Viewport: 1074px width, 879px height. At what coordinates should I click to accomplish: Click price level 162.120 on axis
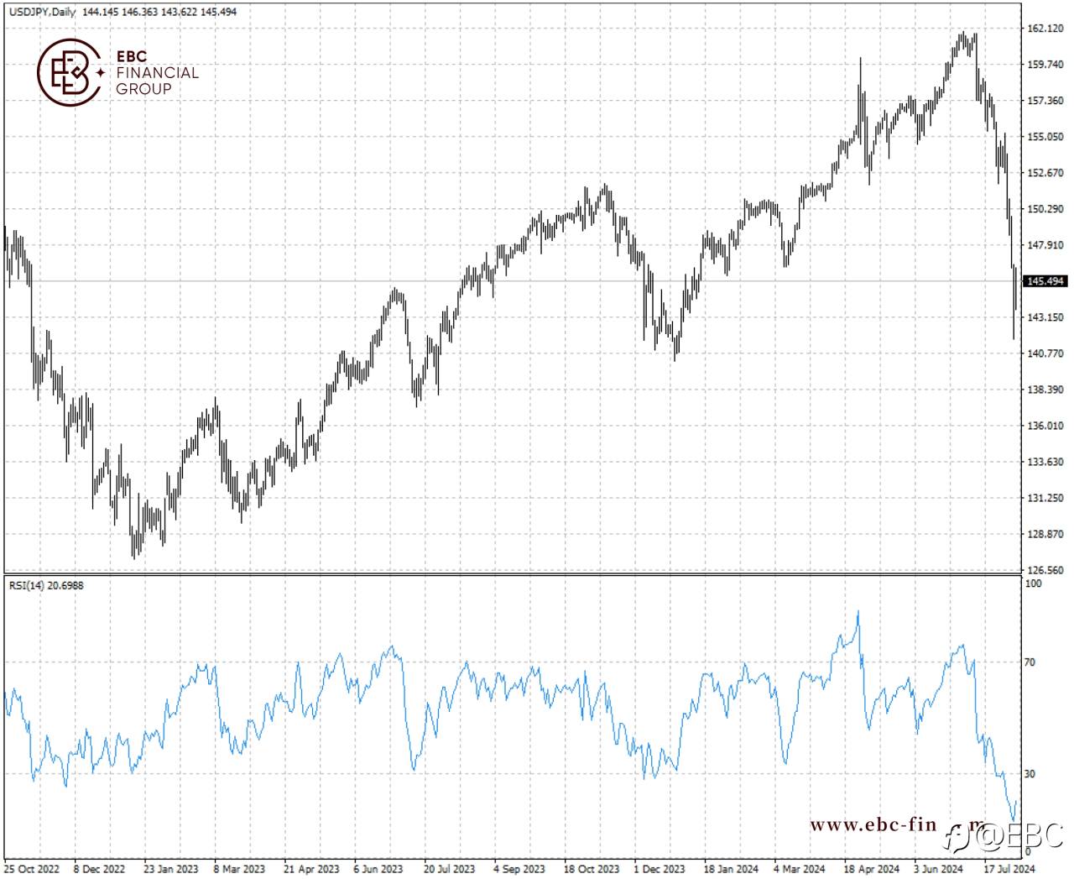pyautogui.click(x=1045, y=29)
